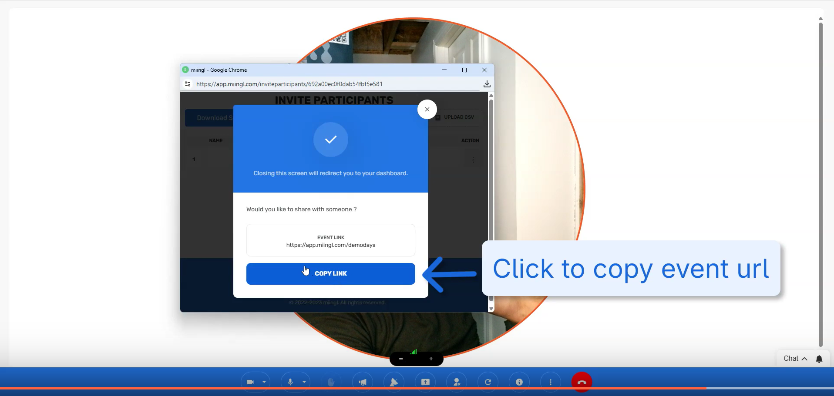
Task: Open notifications bell icon
Action: tap(819, 359)
